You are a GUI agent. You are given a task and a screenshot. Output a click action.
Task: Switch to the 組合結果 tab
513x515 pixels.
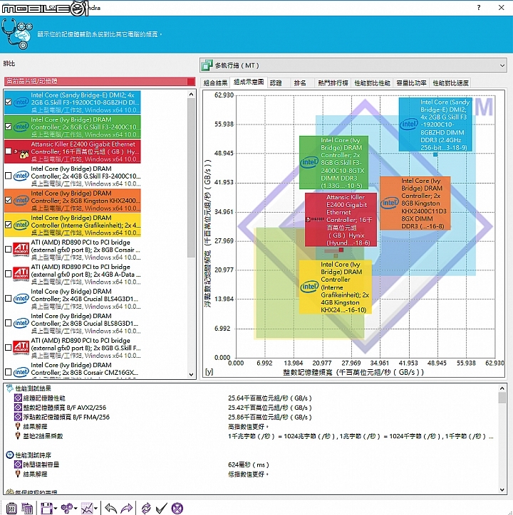215,83
